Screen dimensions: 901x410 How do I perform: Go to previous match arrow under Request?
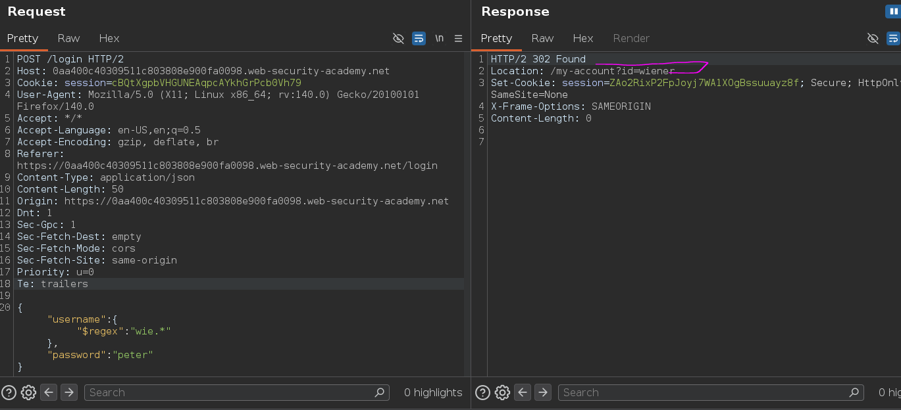[49, 392]
